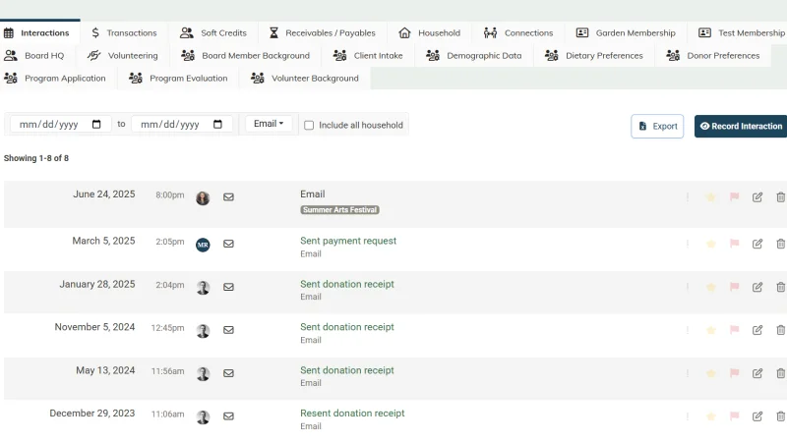Click user avatar on January 28, 2025 row
The width and height of the screenshot is (787, 442).
click(x=203, y=288)
